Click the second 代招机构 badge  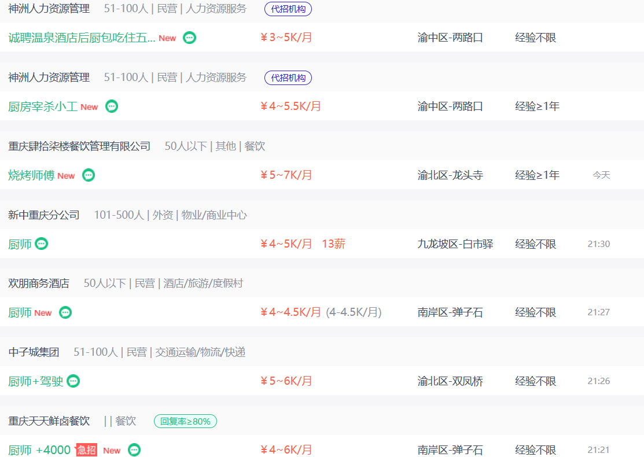[x=288, y=78]
